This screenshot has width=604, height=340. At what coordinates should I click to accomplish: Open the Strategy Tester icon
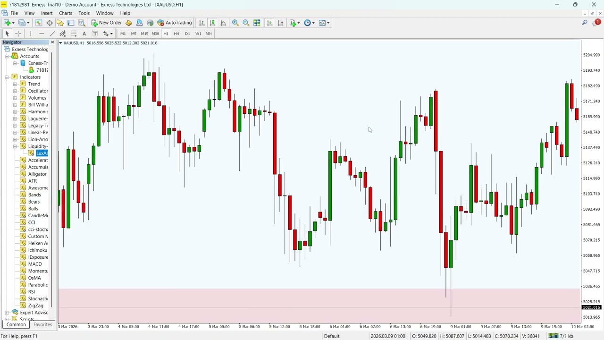pyautogui.click(x=82, y=23)
